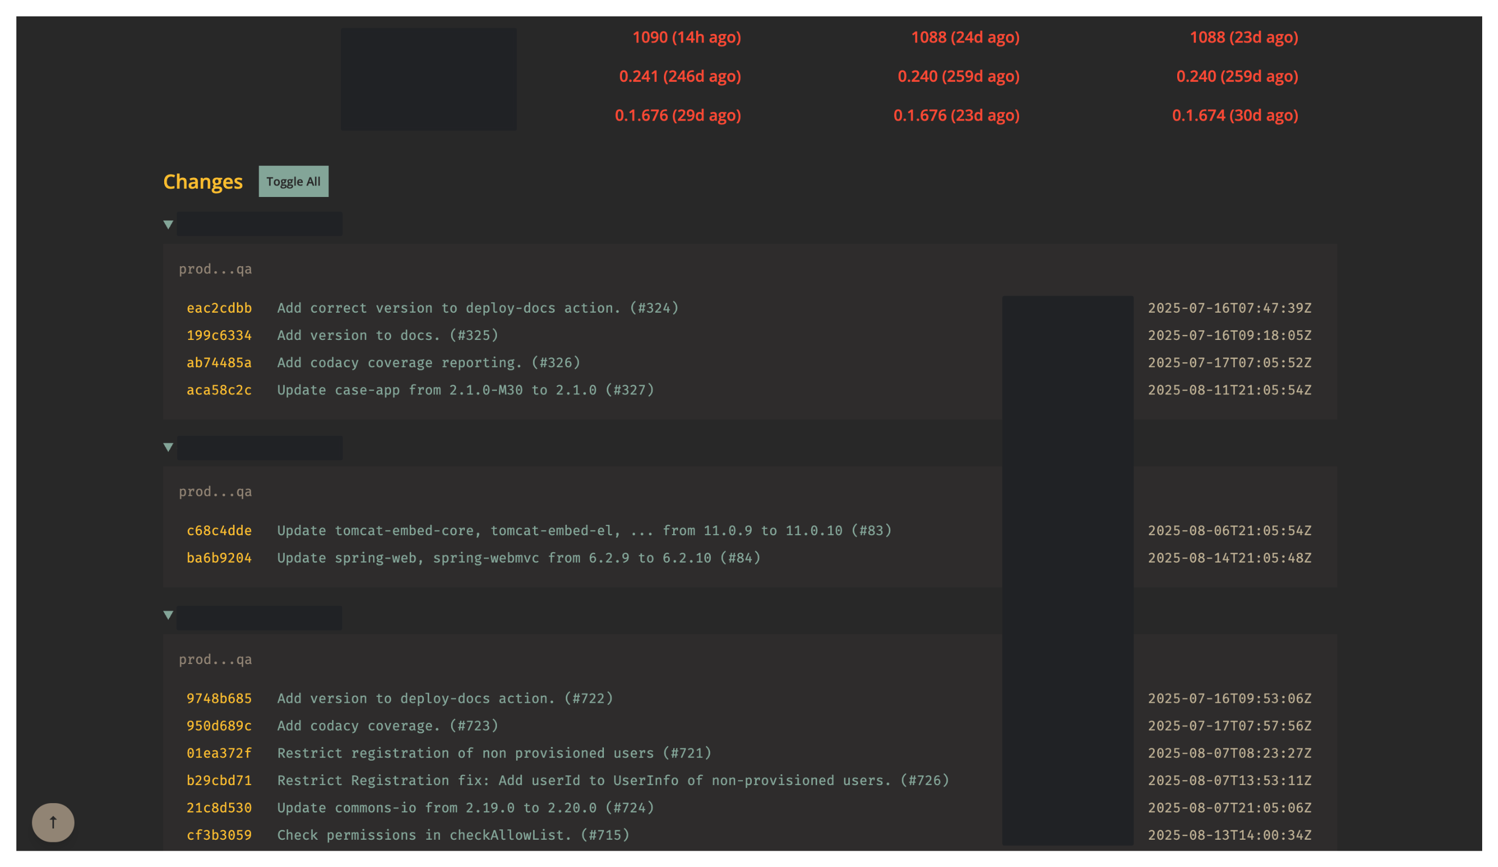Open commit c68c4dde link
The height and width of the screenshot is (867, 1498).
(x=219, y=530)
